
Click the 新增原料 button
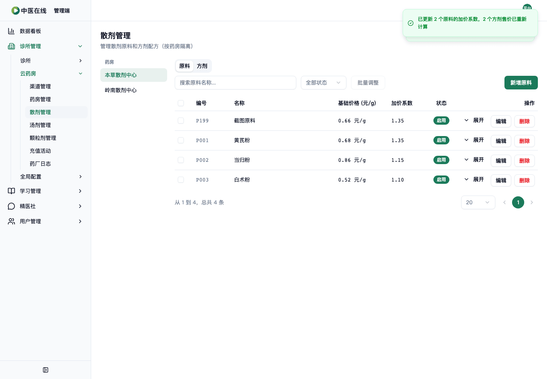tap(521, 83)
